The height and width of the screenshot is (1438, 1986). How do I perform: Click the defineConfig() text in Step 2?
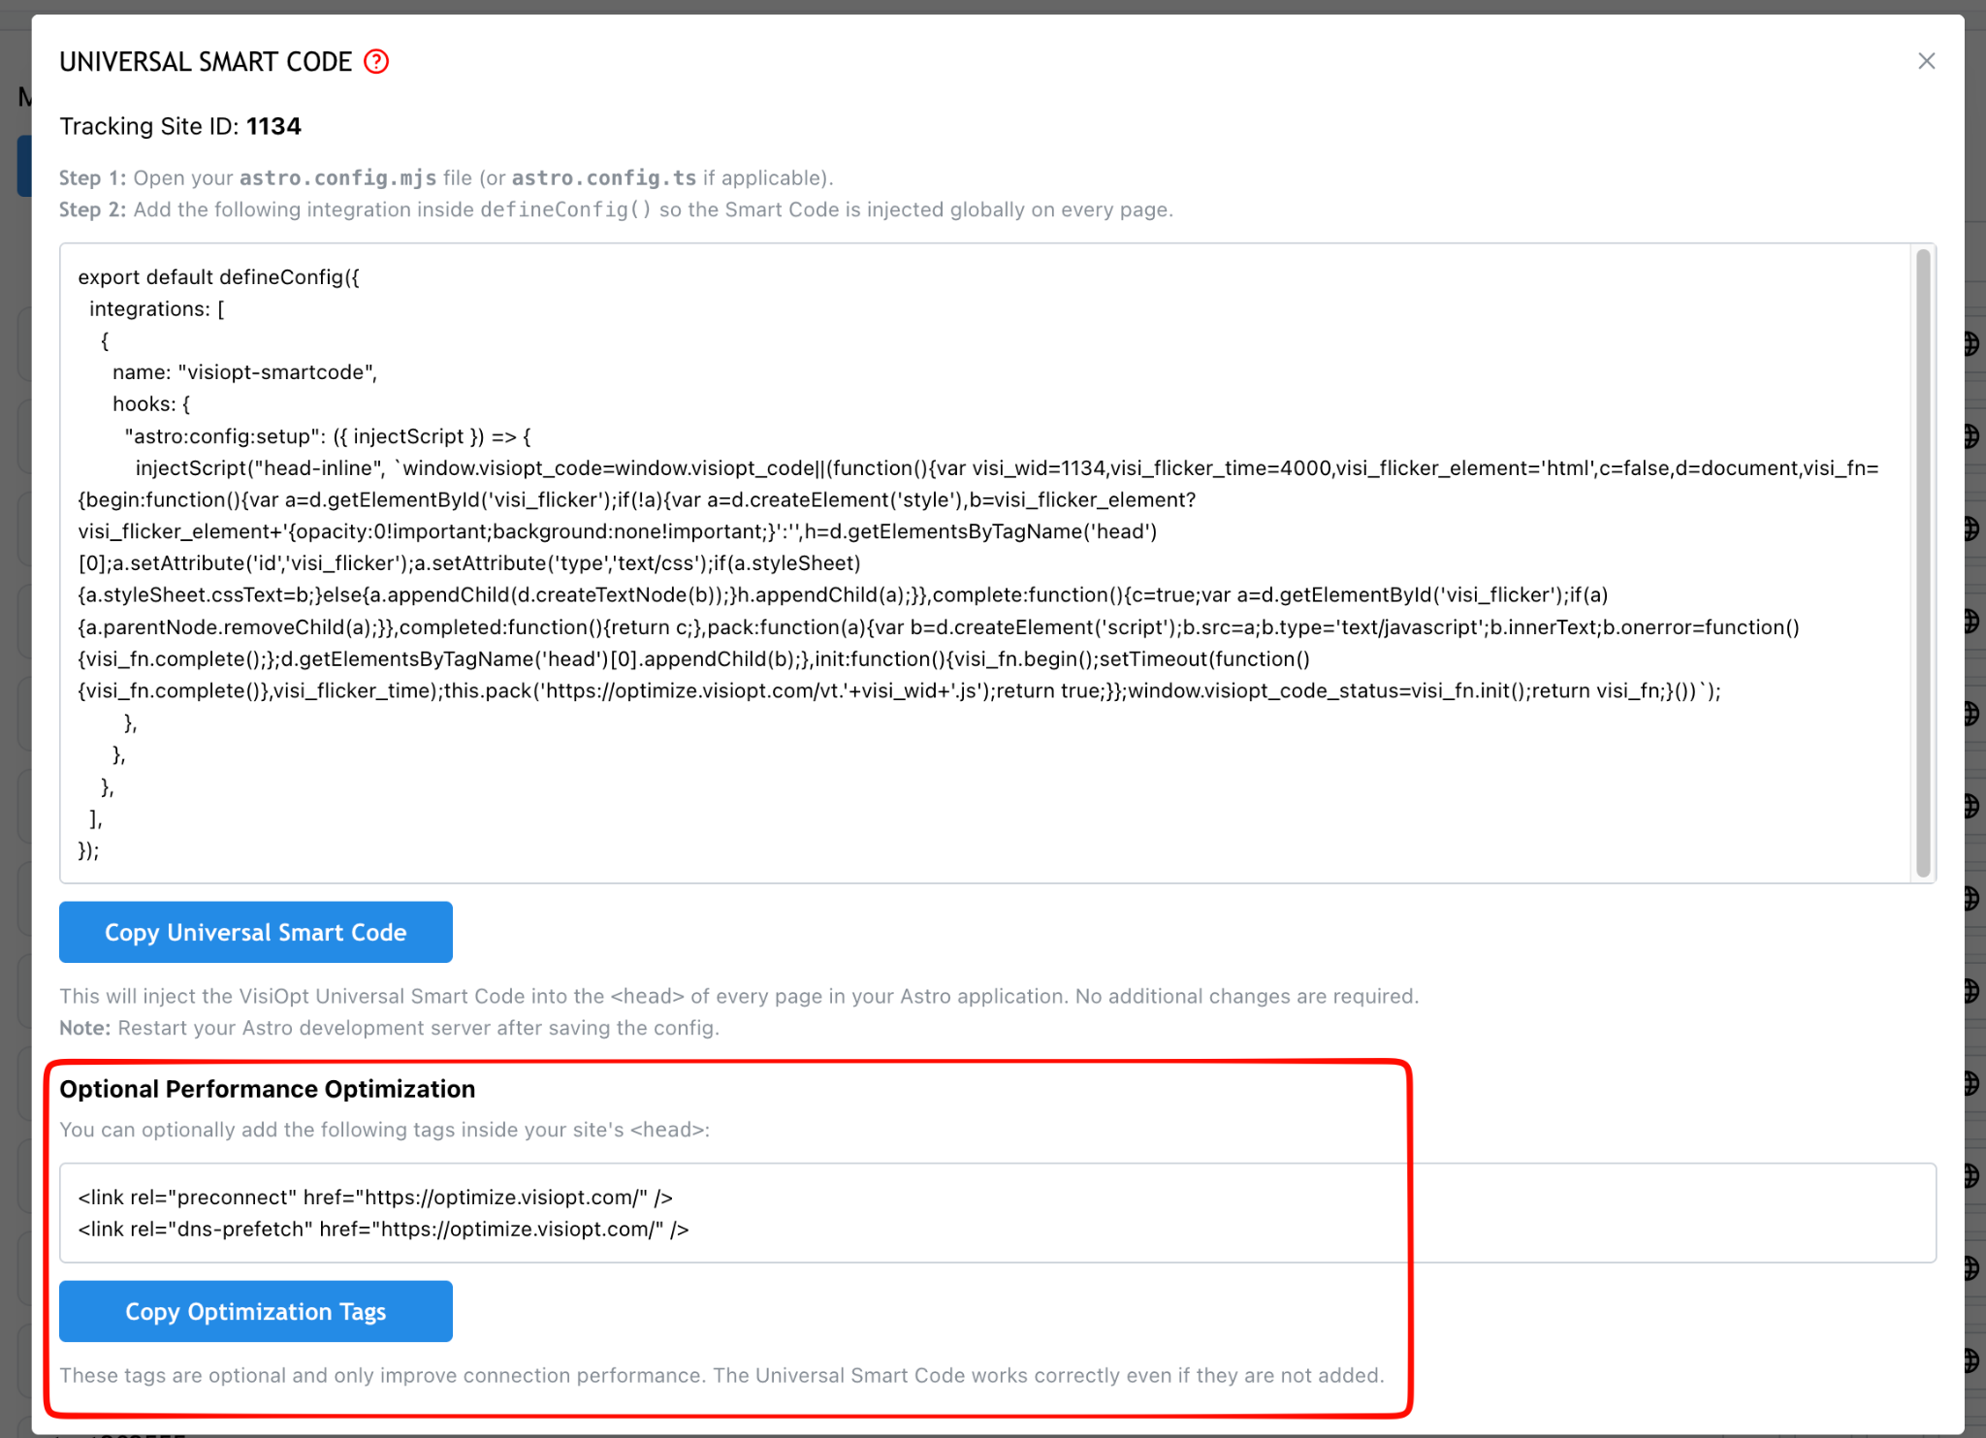pyautogui.click(x=566, y=210)
